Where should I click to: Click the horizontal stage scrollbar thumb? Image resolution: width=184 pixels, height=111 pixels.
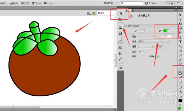pyautogui.click(x=20, y=106)
